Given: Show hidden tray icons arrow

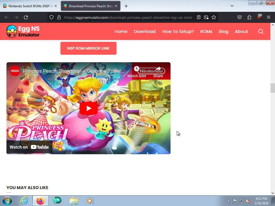Looking at the screenshot, I should 228,201.
